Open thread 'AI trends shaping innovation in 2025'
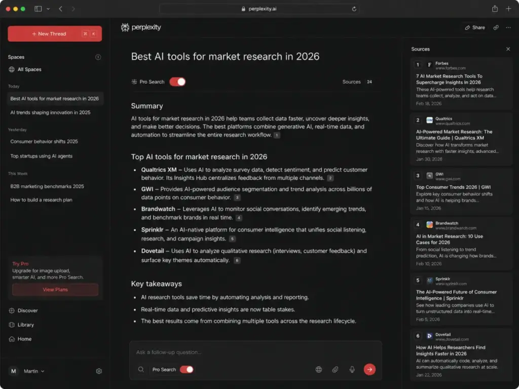Viewport: 519px width, 389px height. pos(50,112)
